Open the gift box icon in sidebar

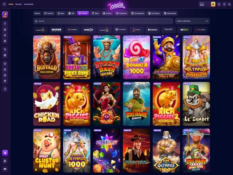pyautogui.click(x=5, y=55)
